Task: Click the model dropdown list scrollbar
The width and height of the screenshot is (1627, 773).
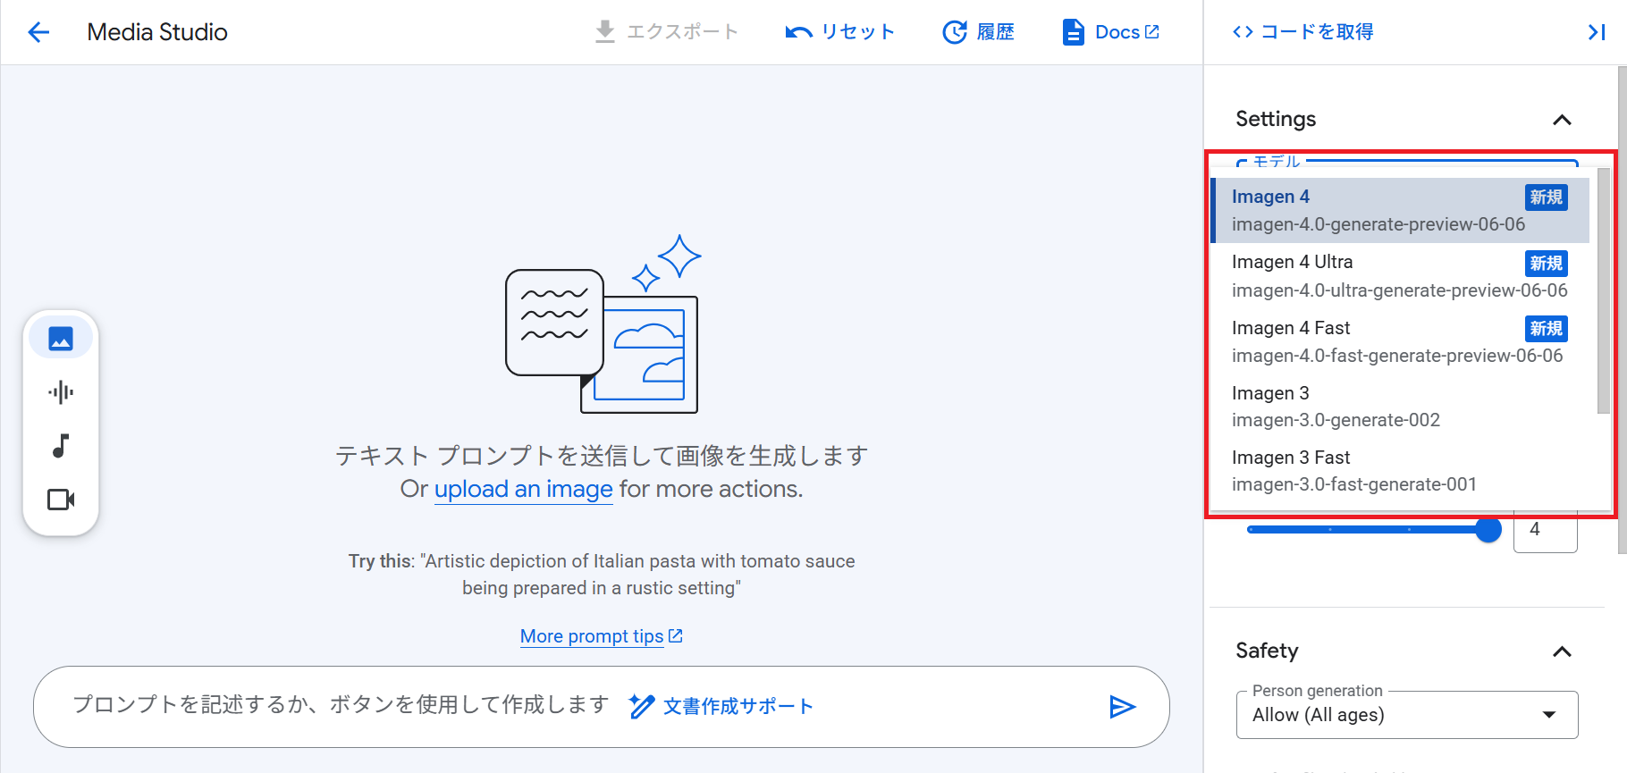Action: 1603,291
